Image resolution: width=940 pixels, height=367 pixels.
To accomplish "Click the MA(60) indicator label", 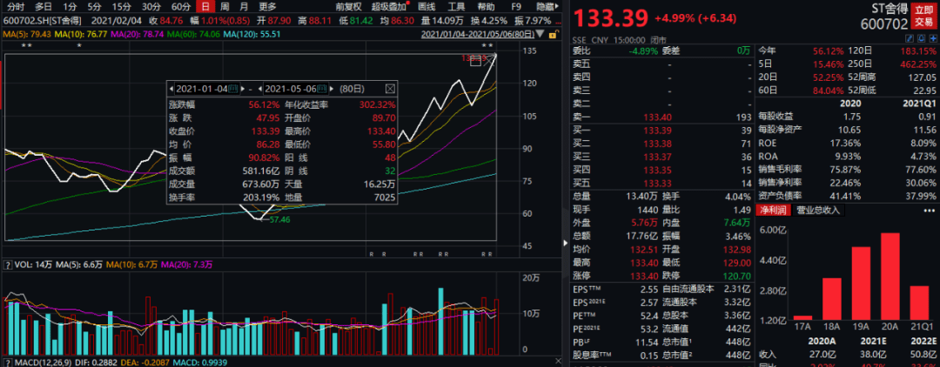I will [193, 35].
